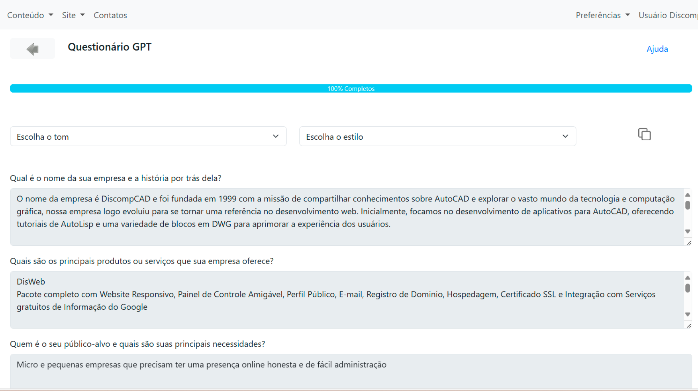This screenshot has width=698, height=391.
Task: Open the Preferências menu
Action: pyautogui.click(x=603, y=15)
